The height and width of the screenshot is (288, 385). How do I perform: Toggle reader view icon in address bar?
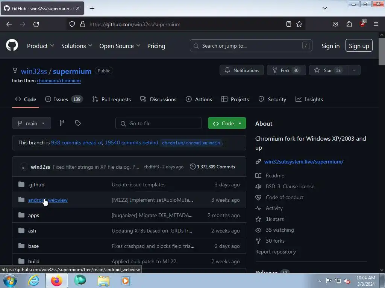pyautogui.click(x=289, y=24)
